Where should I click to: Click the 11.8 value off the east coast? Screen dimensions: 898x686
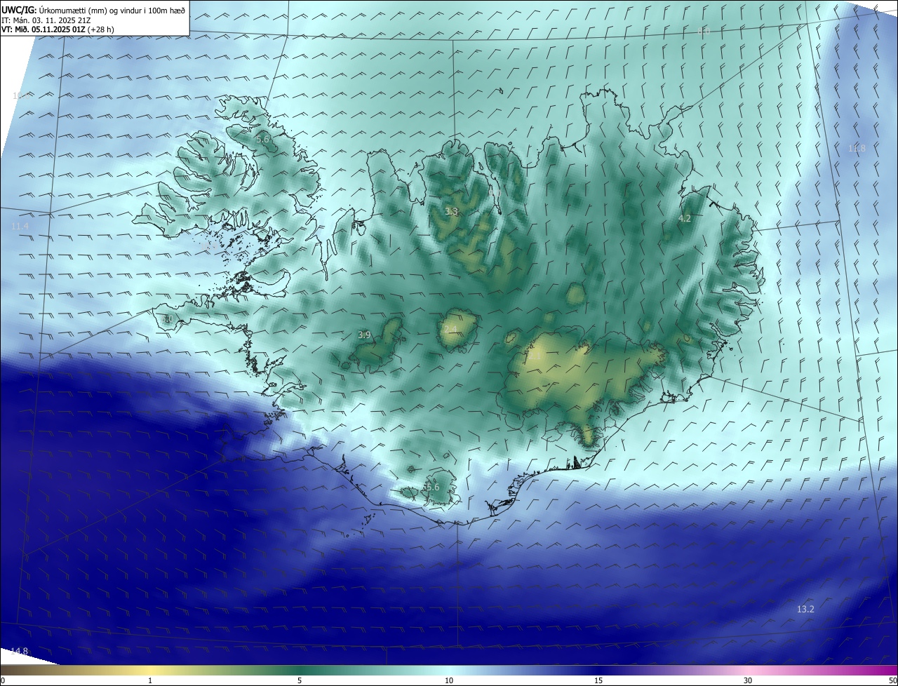(x=857, y=149)
